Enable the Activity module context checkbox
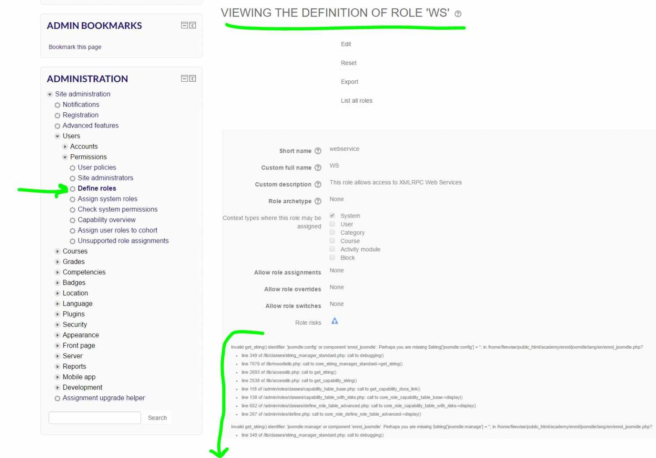The height and width of the screenshot is (458, 656). (332, 249)
